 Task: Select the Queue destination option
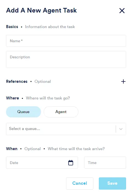point(23,112)
